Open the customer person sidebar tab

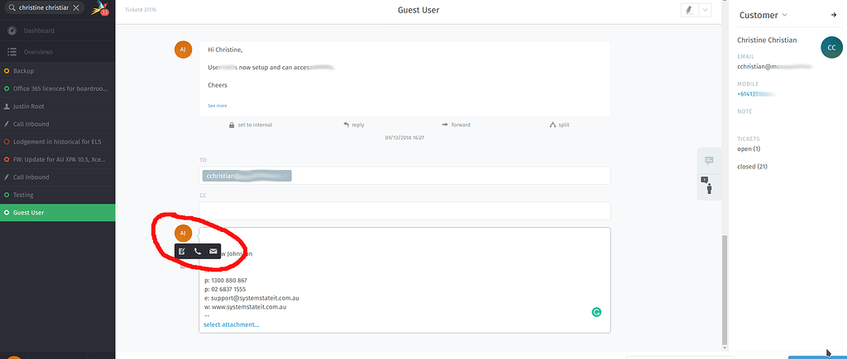(709, 187)
